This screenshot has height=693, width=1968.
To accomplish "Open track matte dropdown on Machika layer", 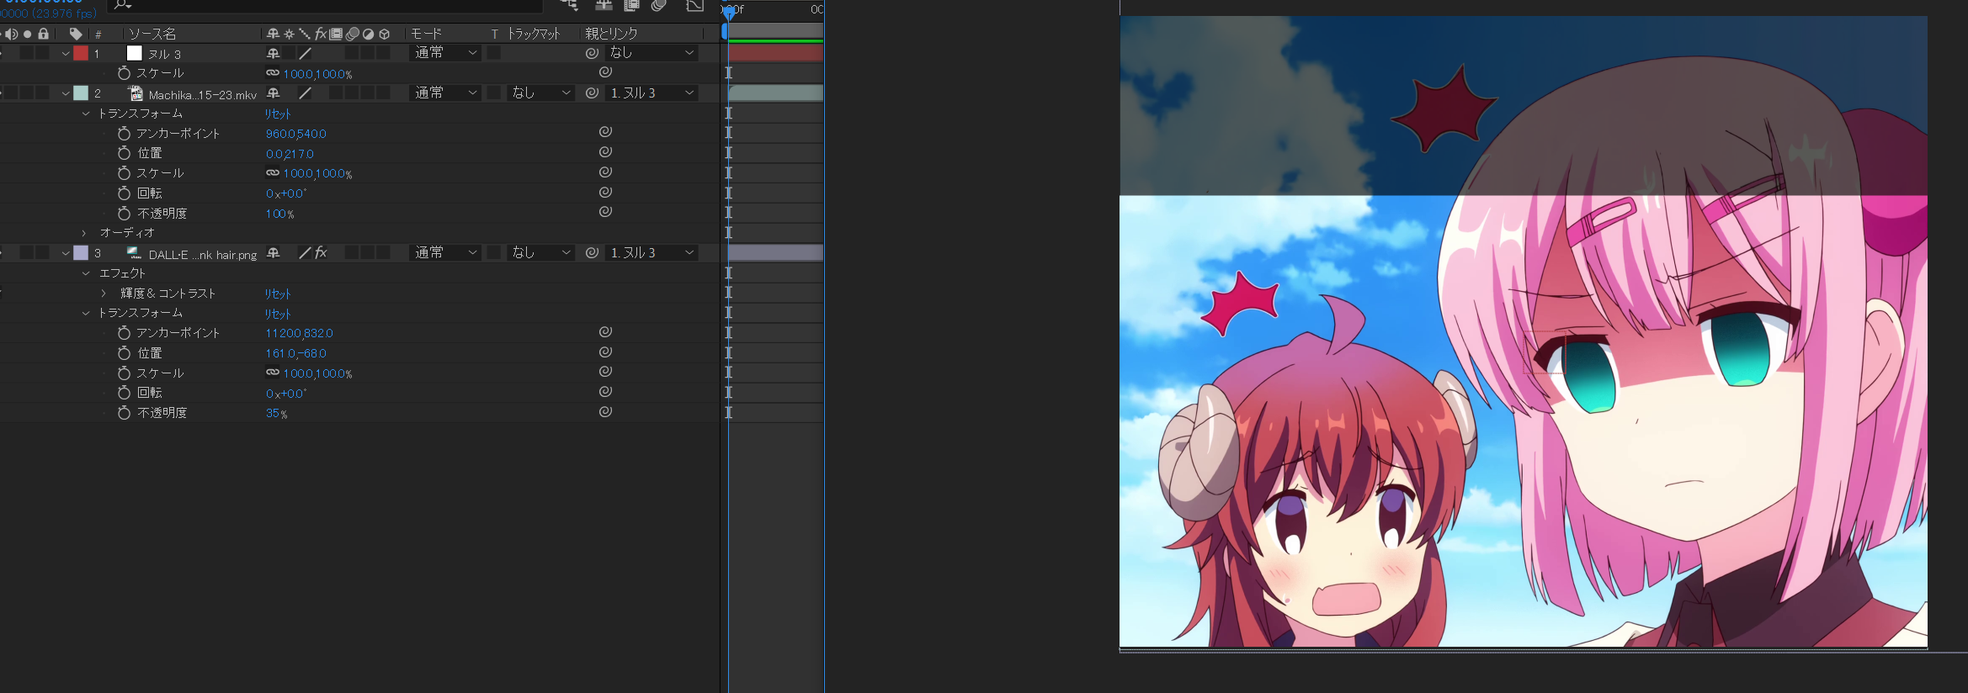I will [541, 93].
